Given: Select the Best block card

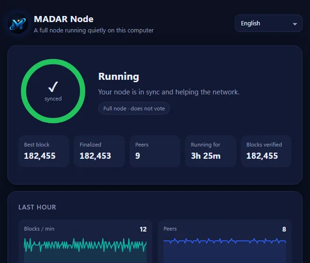Looking at the screenshot, I should [x=44, y=151].
